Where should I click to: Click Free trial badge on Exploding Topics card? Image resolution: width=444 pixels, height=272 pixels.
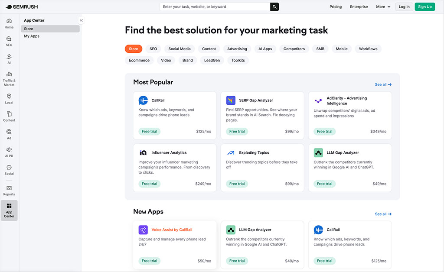point(237,184)
